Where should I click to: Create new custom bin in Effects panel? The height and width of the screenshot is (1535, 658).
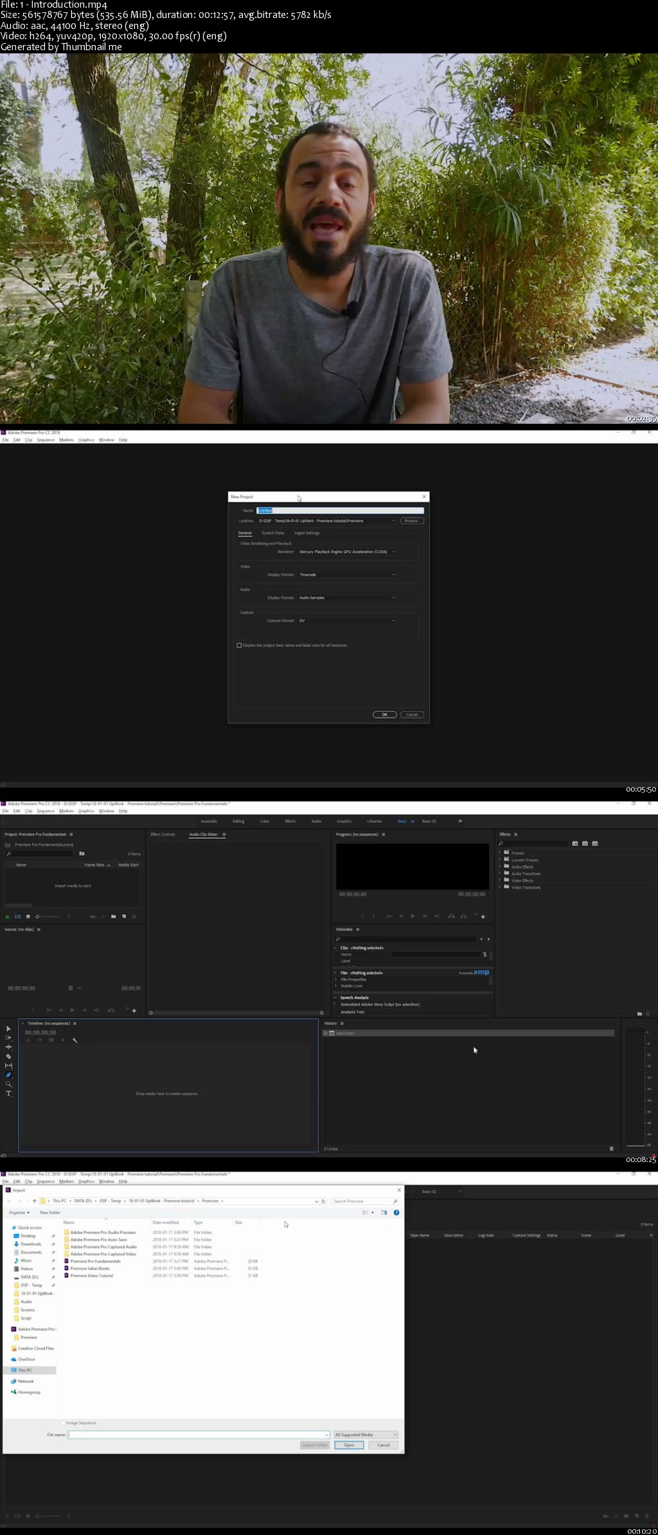(639, 1013)
